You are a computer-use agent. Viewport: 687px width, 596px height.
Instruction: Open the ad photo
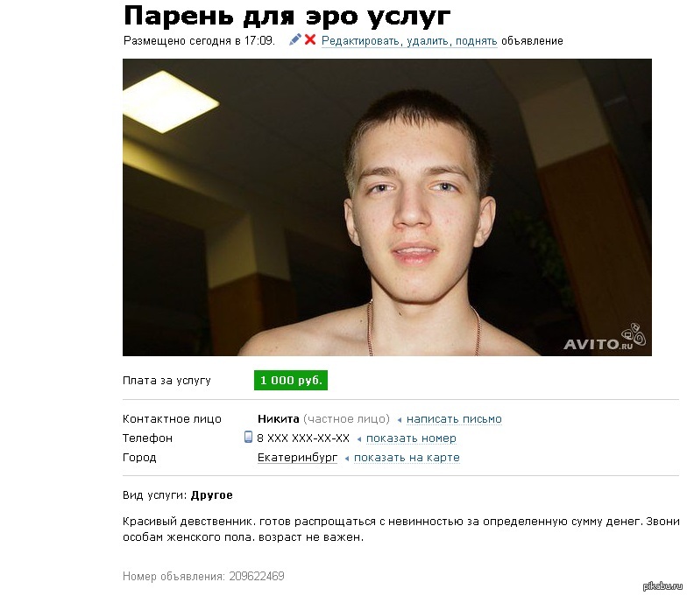(387, 207)
